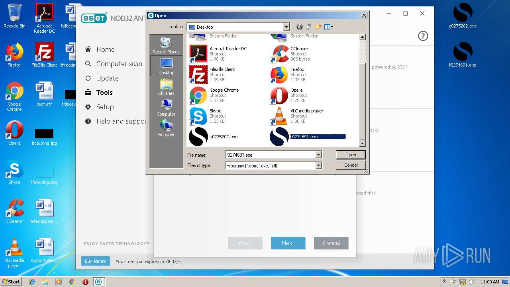Click the Back button in ESET wizard

click(245, 243)
